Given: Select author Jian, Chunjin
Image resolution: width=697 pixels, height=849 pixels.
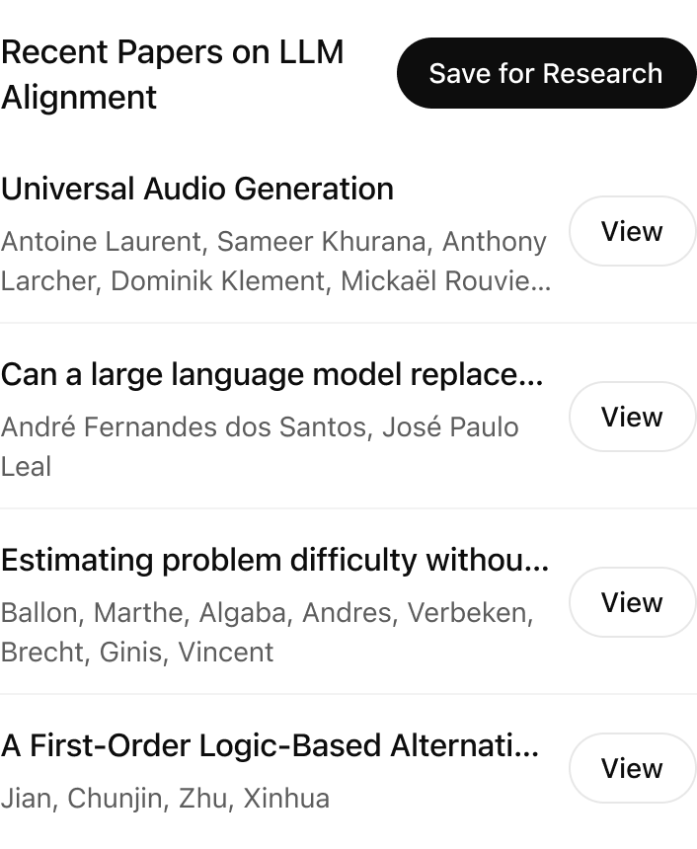Looking at the screenshot, I should (x=82, y=799).
